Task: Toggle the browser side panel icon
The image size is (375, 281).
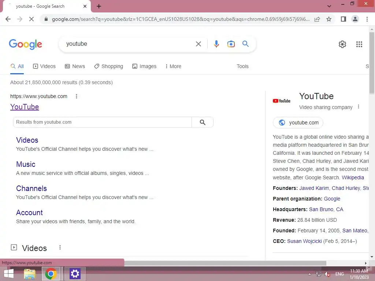Action: (x=344, y=19)
